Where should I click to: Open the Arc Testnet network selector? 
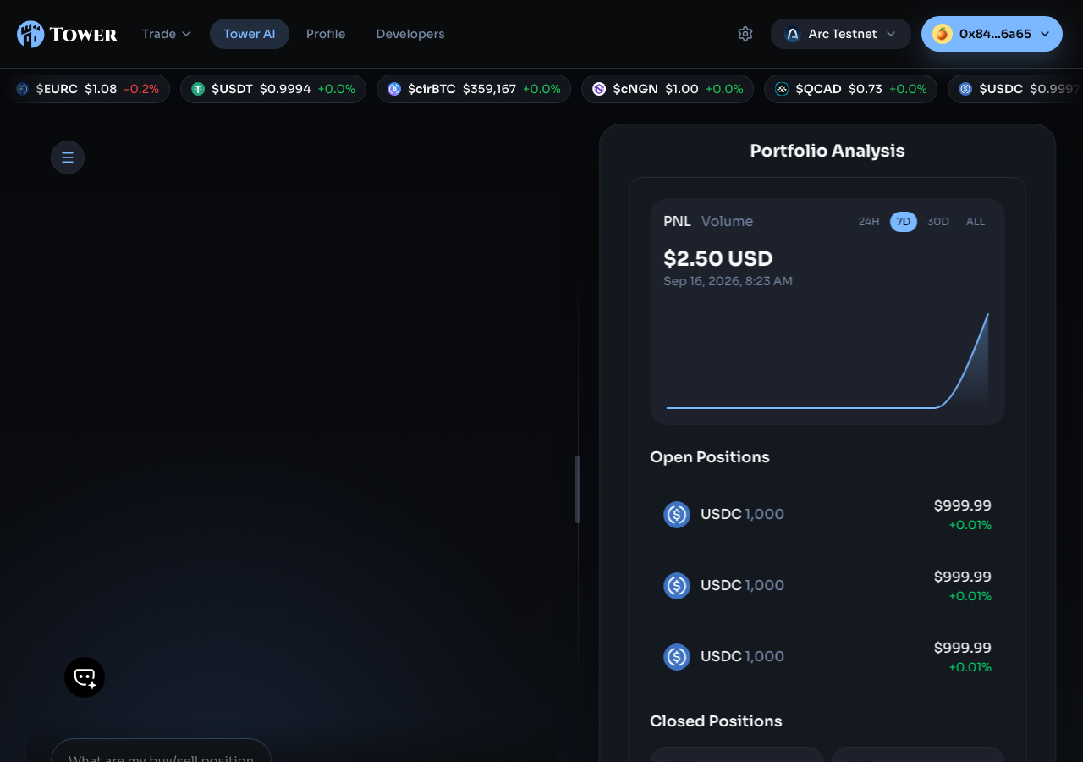tap(841, 34)
